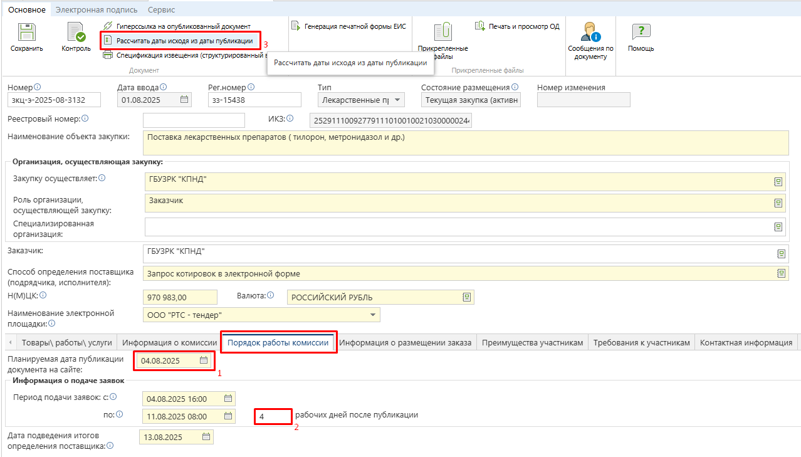
Task: Open calendar picker for Дата ввода
Action: point(184,100)
